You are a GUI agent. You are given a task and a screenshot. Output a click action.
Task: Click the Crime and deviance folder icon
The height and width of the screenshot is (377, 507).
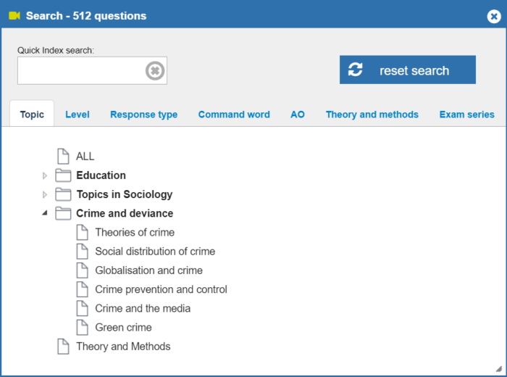[x=63, y=213]
